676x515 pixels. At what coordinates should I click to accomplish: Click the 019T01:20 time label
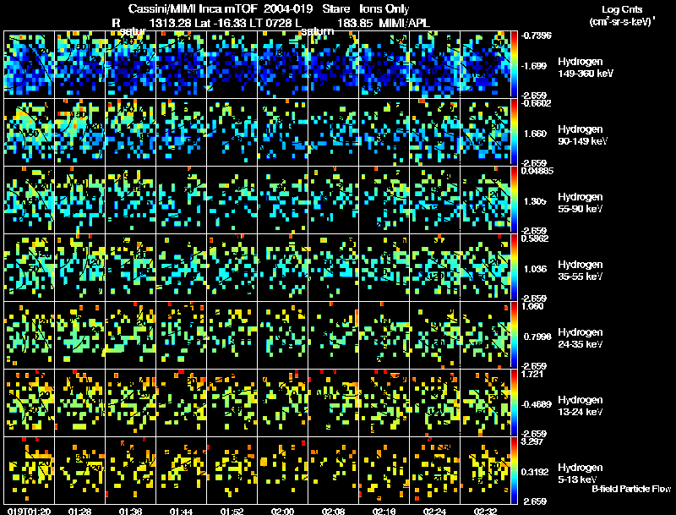[x=29, y=512]
